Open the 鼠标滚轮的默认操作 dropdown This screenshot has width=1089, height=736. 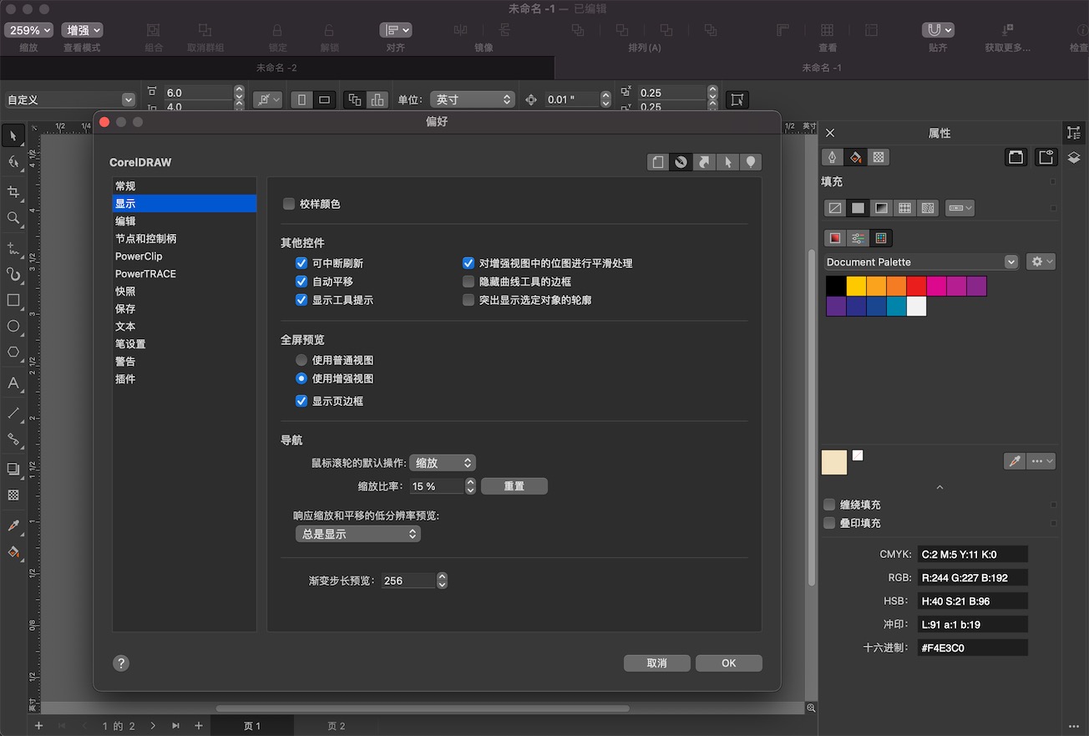point(443,463)
